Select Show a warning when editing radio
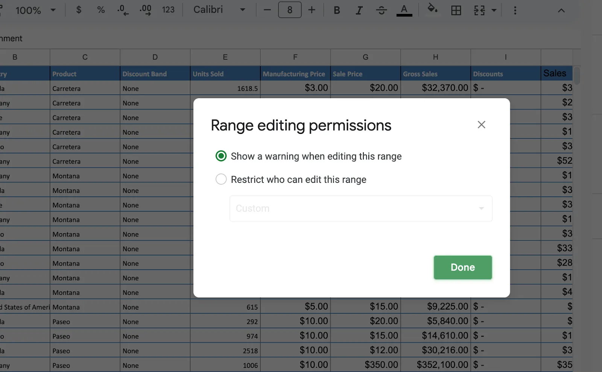 (221, 156)
